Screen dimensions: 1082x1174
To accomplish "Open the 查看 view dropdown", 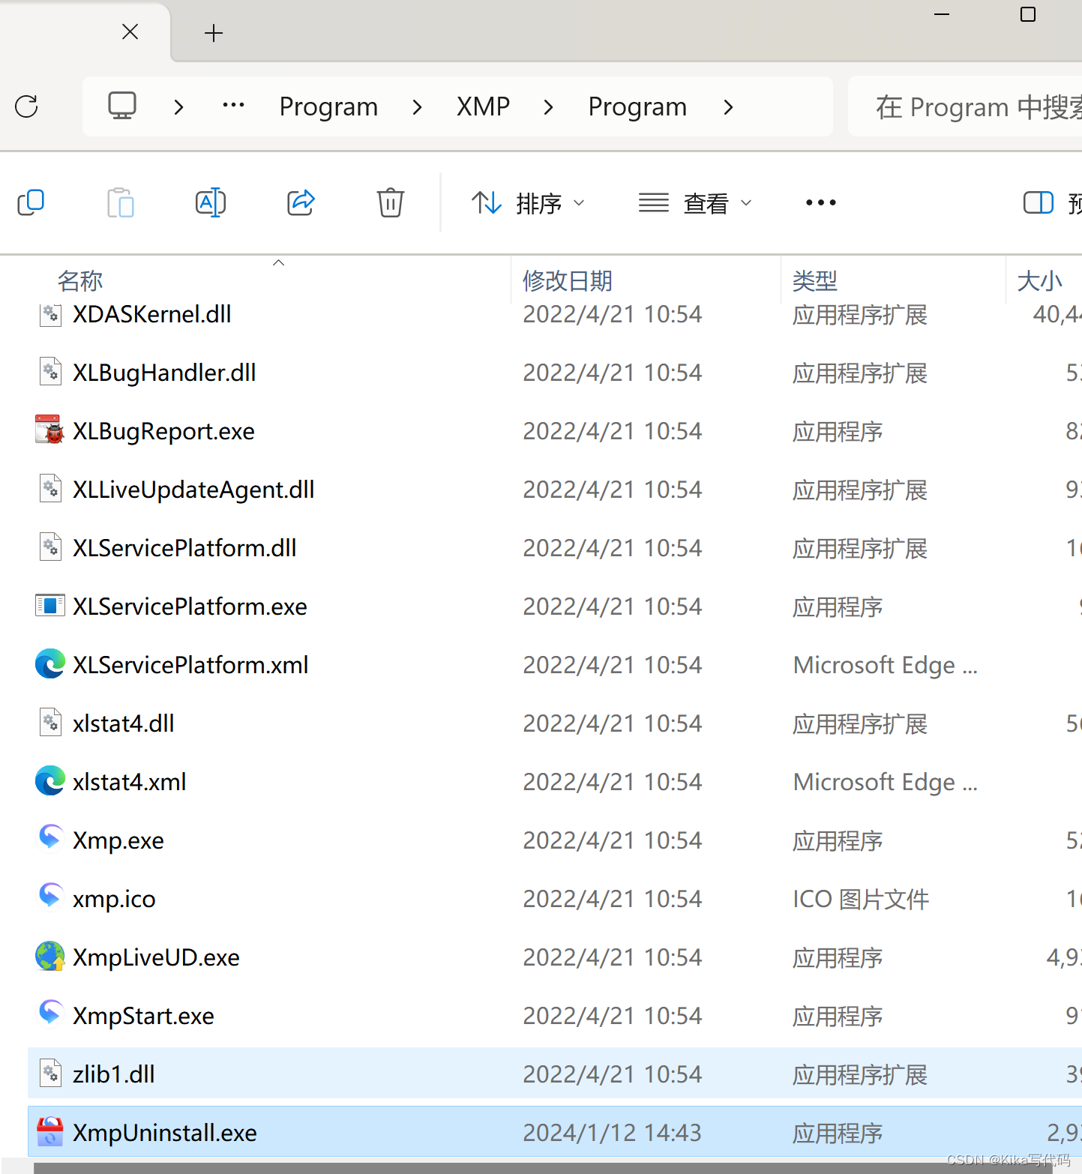I will (695, 202).
